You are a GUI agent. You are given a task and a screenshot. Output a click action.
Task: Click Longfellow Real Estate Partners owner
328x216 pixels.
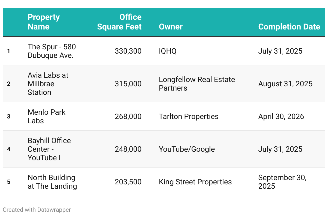coord(197,84)
